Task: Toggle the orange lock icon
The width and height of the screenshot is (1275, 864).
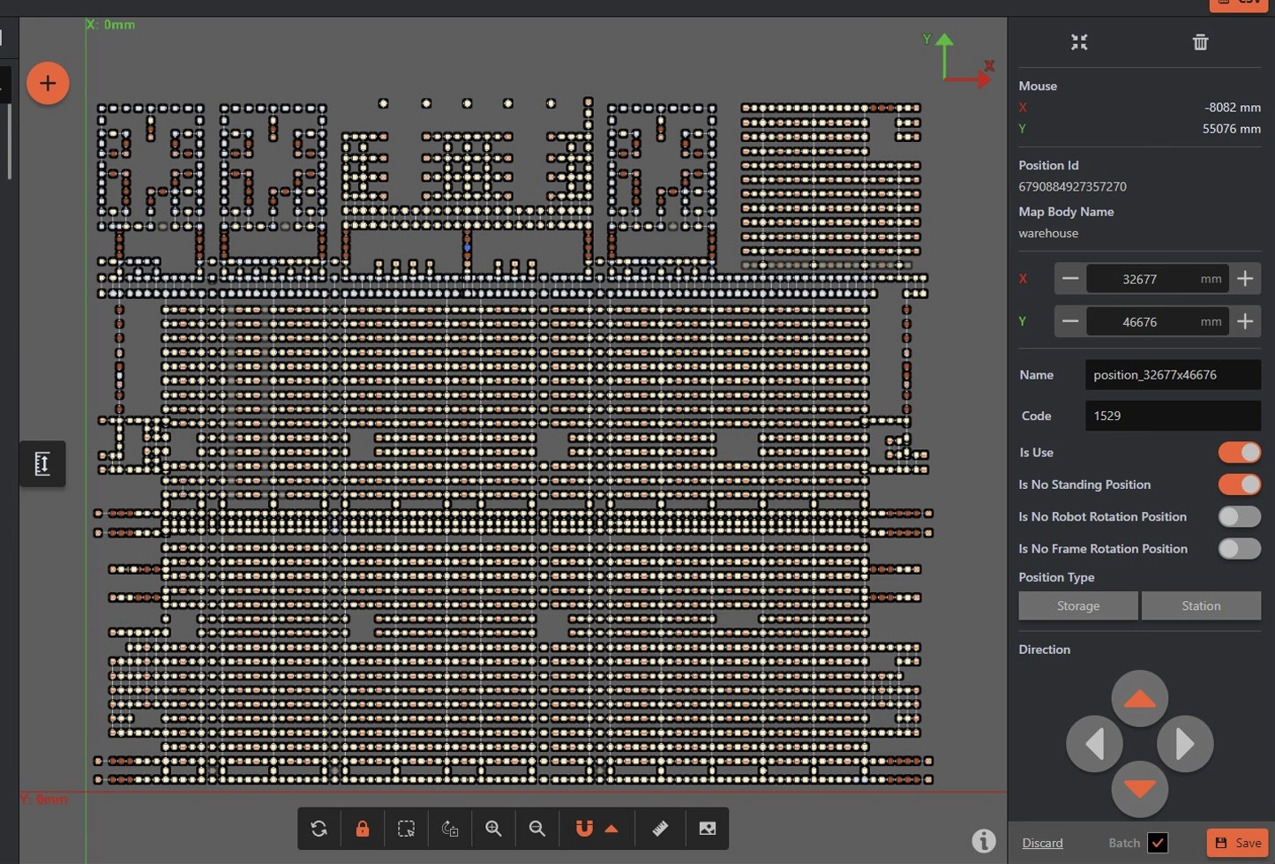Action: 362,829
